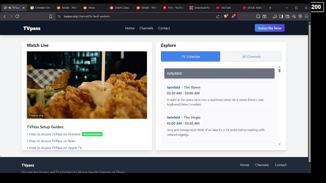The height and width of the screenshot is (183, 326).
Task: Go forward in browser history
Action: coord(11,16)
